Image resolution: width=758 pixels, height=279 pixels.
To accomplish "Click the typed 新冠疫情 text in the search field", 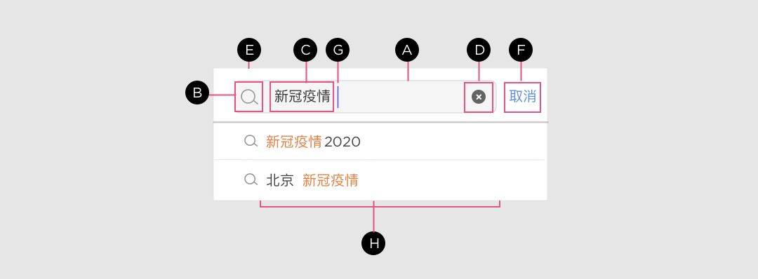I will (x=302, y=97).
